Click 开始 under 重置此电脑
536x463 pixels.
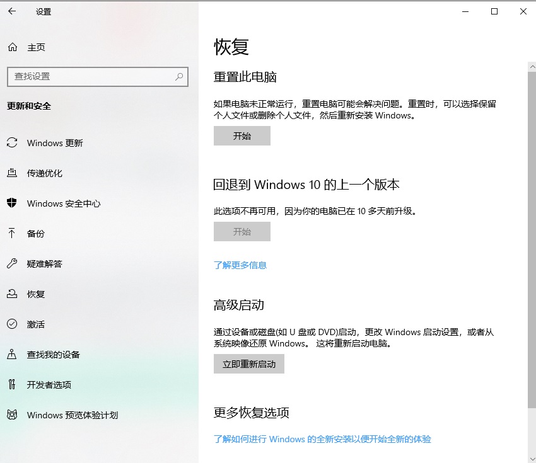242,136
